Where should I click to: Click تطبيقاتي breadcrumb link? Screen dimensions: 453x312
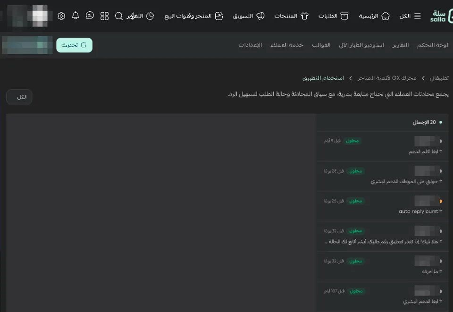[x=439, y=78]
